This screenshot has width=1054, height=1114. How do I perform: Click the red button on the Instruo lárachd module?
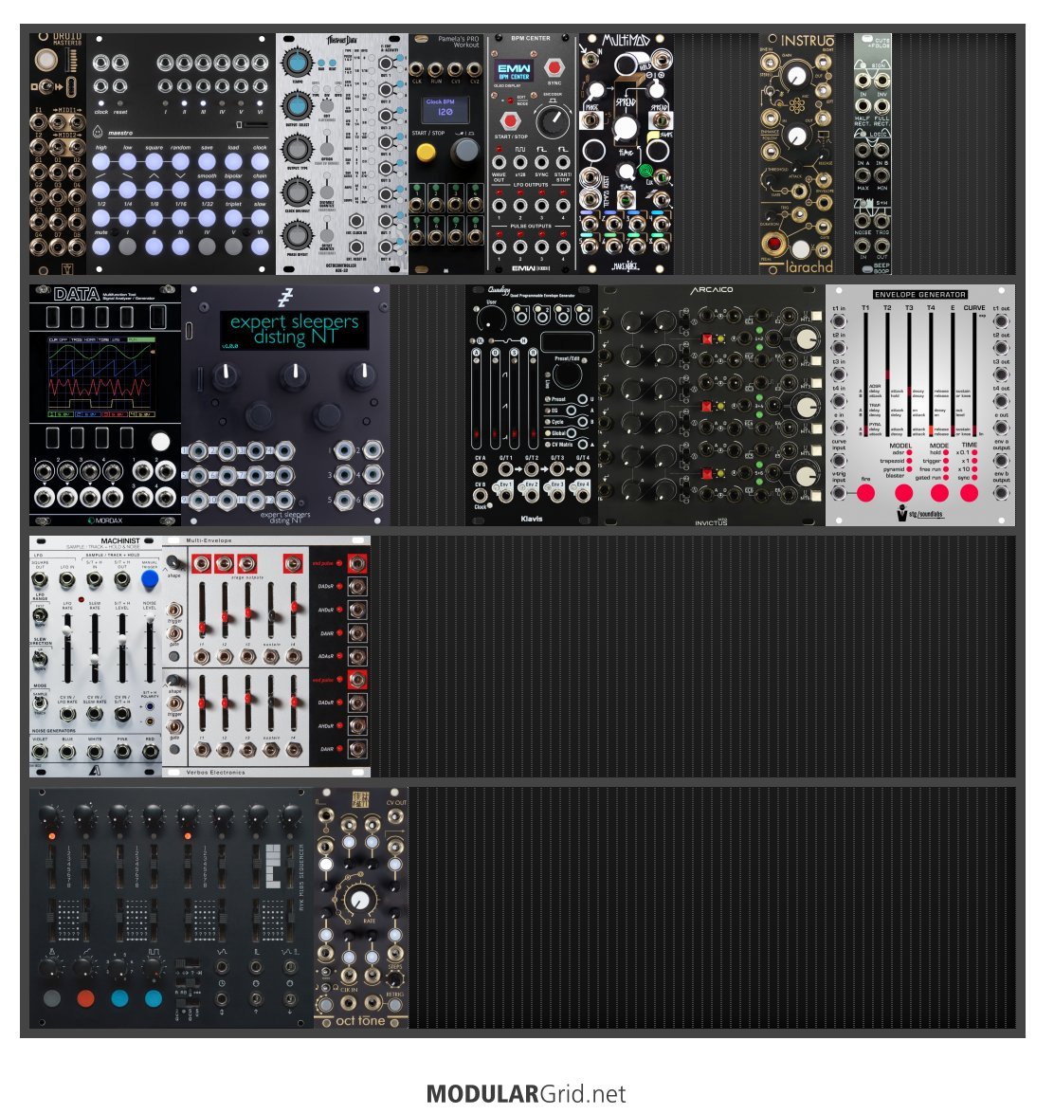click(774, 245)
